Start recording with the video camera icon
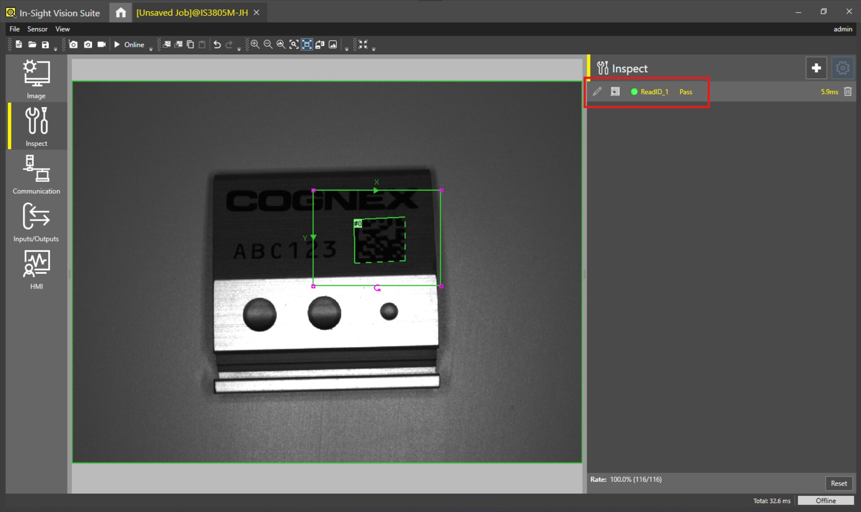The height and width of the screenshot is (512, 861). [101, 44]
